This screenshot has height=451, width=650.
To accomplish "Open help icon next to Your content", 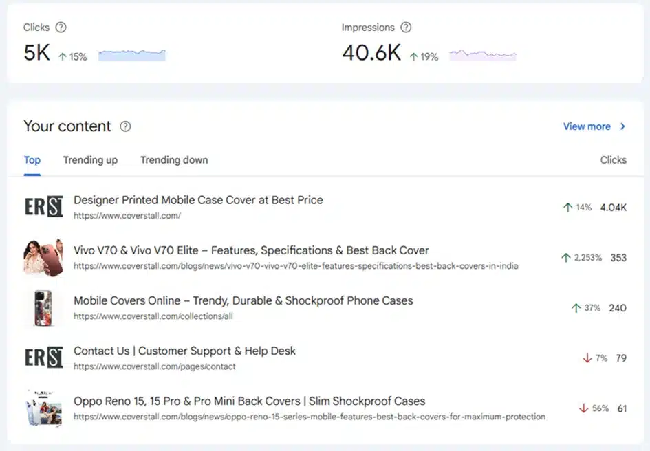I will pyautogui.click(x=125, y=126).
